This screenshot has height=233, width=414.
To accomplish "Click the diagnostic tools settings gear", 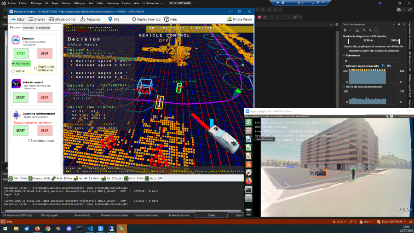I will tap(345, 30).
